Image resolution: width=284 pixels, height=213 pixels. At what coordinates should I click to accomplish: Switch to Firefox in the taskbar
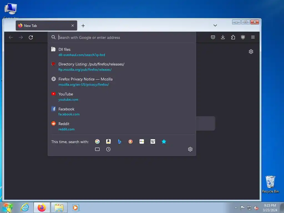pos(42,207)
